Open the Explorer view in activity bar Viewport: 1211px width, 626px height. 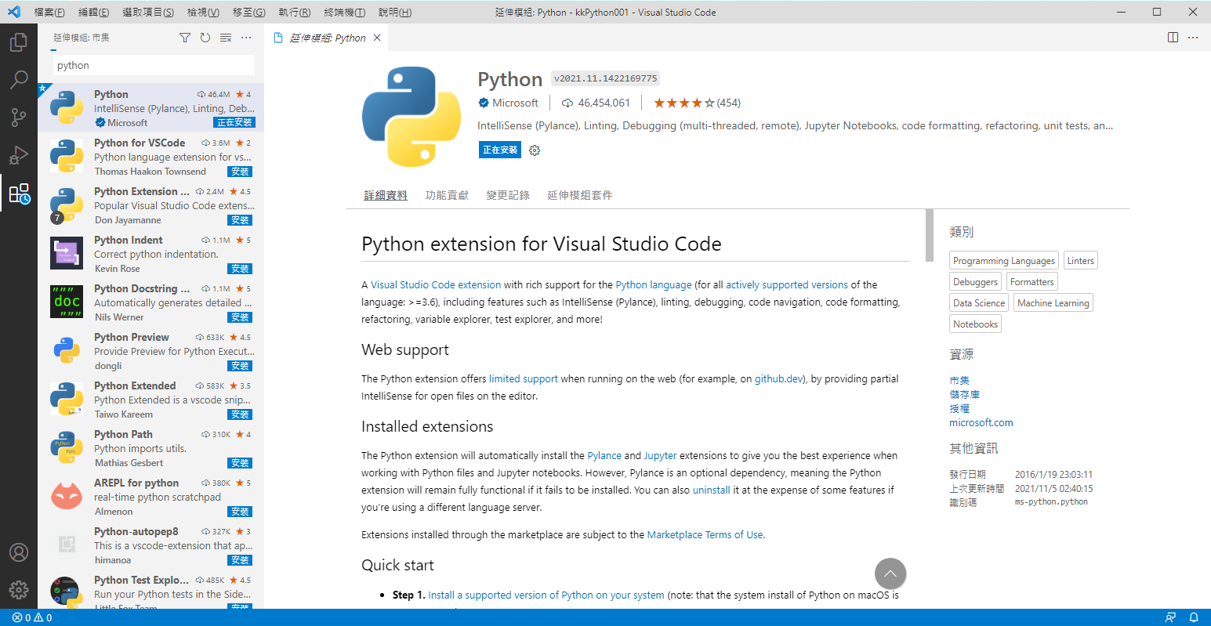pos(19,42)
